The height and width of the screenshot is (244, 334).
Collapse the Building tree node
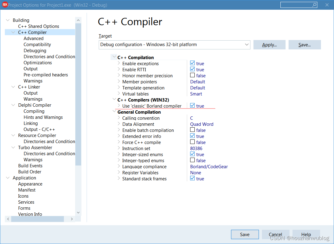click(x=7, y=20)
